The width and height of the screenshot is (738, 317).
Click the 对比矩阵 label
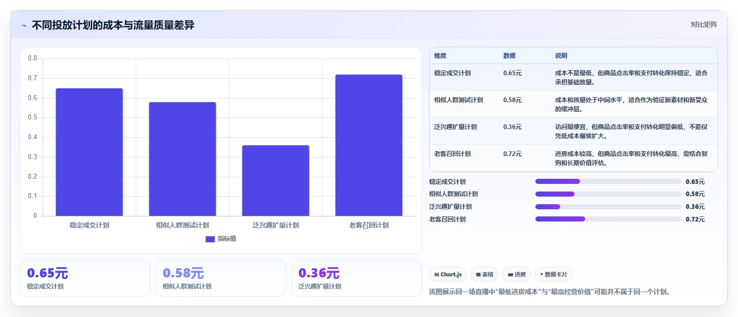click(703, 24)
